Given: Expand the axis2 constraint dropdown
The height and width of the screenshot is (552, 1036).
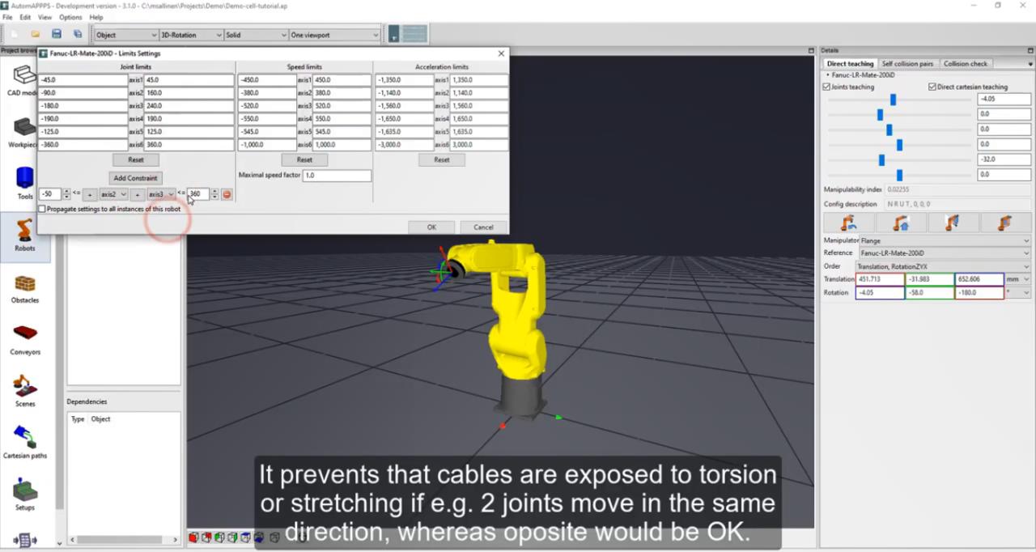Looking at the screenshot, I should [x=113, y=194].
